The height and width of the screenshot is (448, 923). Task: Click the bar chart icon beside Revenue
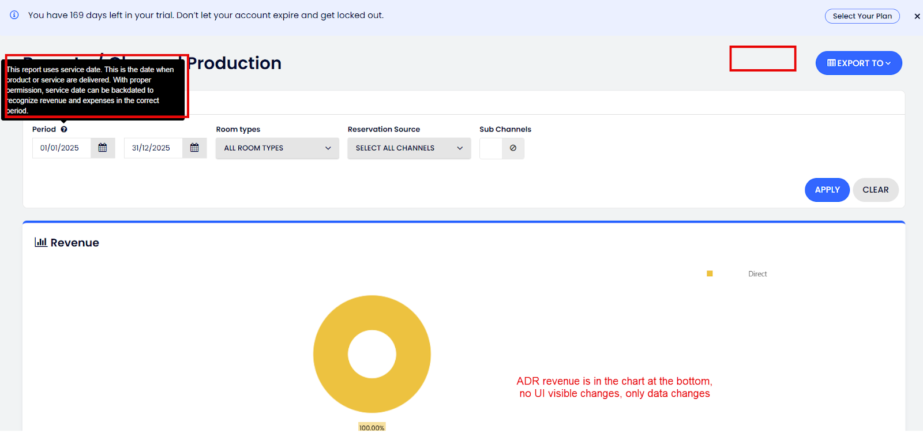pyautogui.click(x=40, y=242)
